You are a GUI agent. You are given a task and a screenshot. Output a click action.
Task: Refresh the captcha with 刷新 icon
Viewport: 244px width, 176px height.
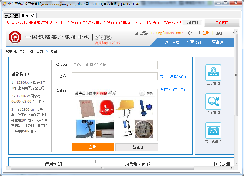click(x=142, y=93)
